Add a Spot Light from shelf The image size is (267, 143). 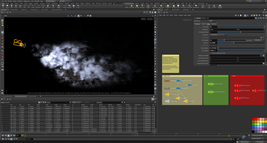pos(137,6)
